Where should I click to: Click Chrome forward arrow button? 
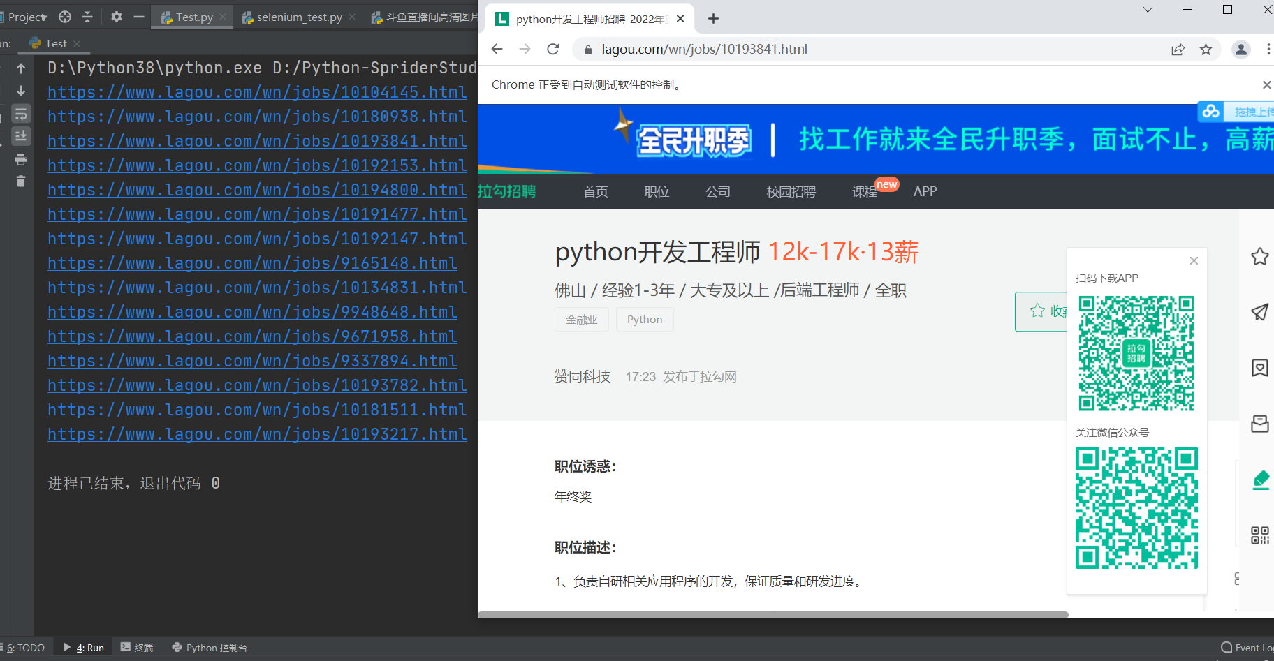[525, 49]
